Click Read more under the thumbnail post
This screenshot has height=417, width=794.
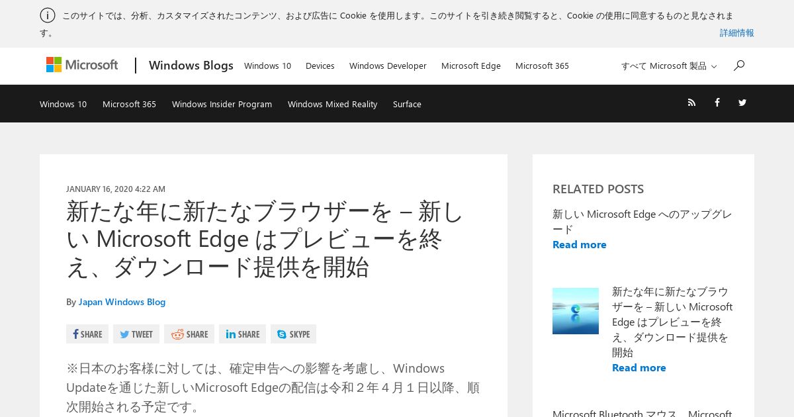coord(639,367)
